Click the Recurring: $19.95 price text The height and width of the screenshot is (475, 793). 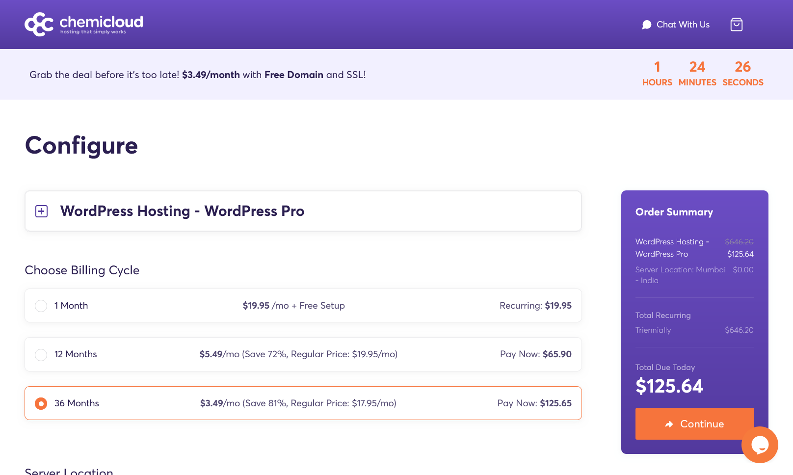coord(535,306)
